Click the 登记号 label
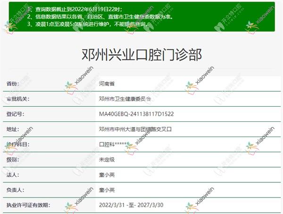Viewport: 283px width, 214px height. pyautogui.click(x=15, y=114)
